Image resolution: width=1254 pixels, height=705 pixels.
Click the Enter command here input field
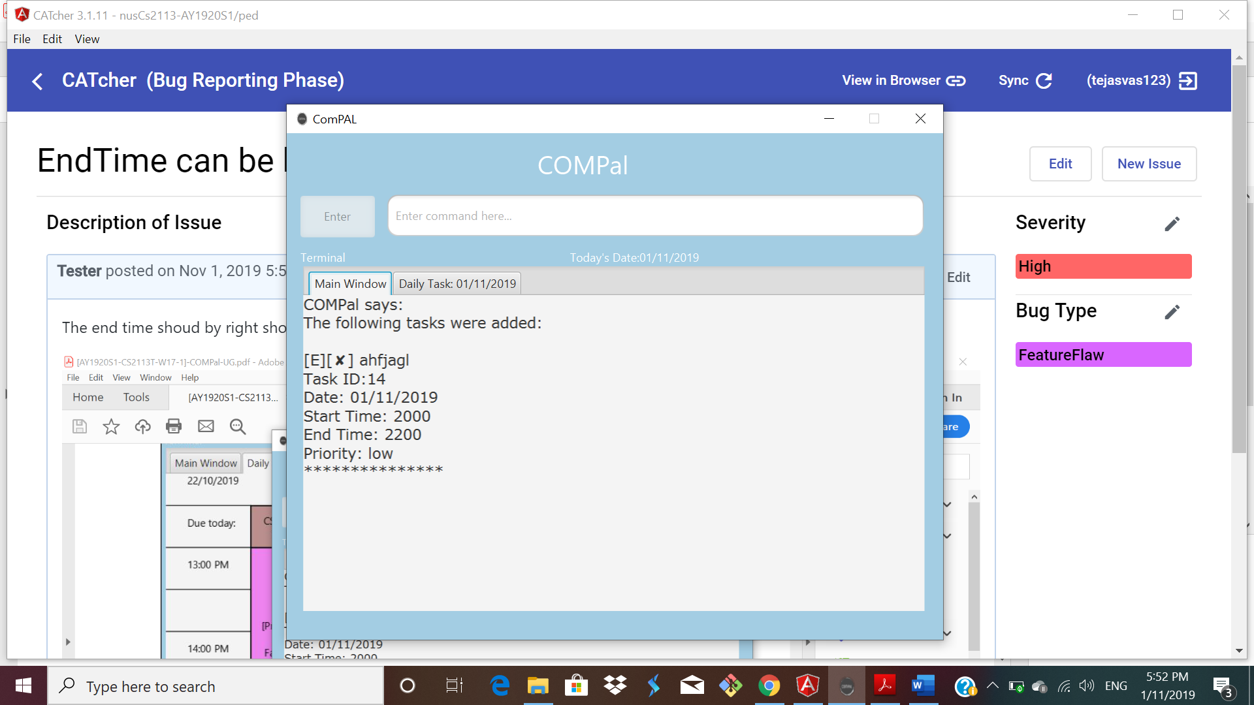654,216
